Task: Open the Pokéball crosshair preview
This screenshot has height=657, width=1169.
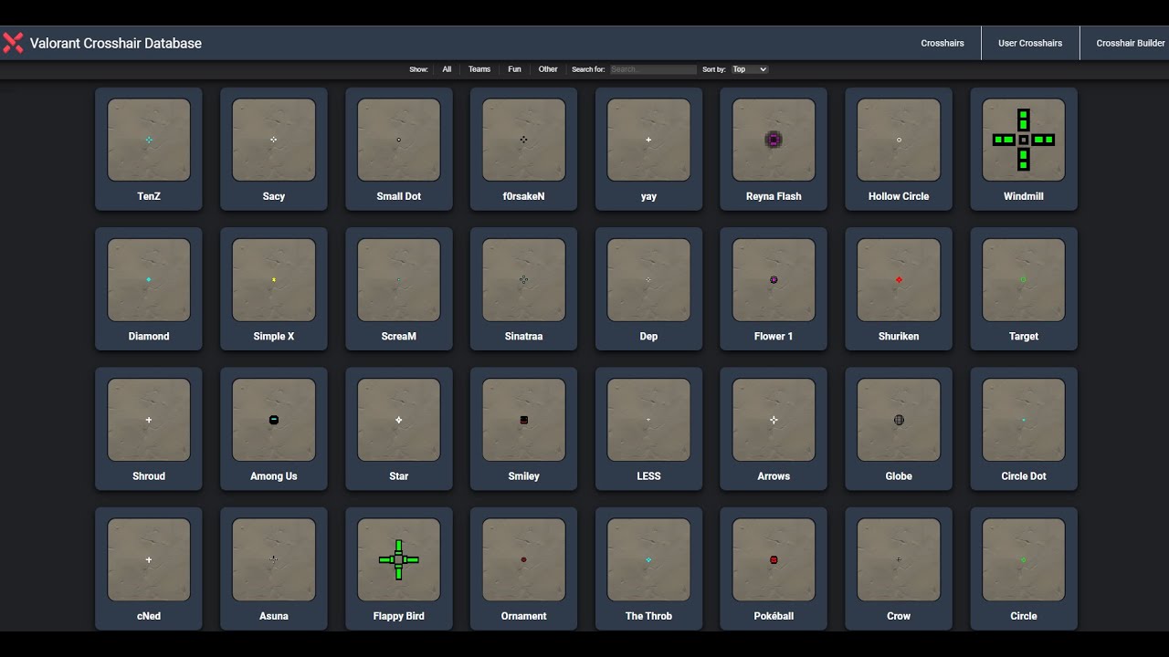Action: click(x=774, y=559)
